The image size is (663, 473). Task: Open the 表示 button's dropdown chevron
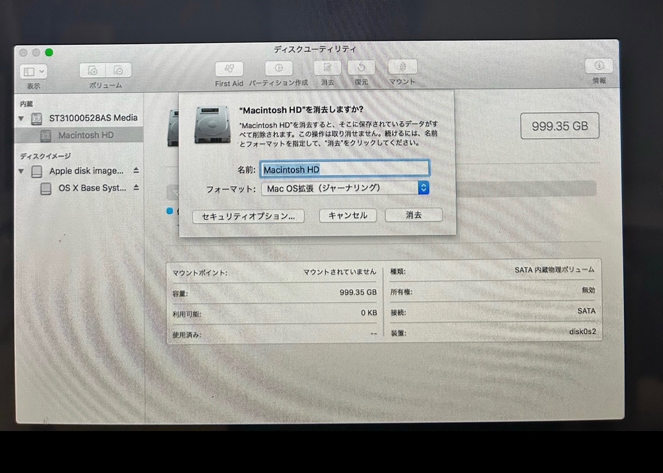click(42, 71)
